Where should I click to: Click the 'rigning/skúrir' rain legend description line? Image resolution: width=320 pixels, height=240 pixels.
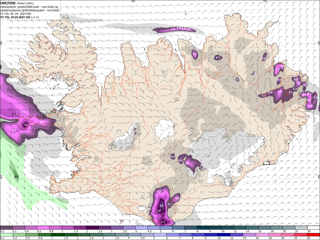point(29,7)
